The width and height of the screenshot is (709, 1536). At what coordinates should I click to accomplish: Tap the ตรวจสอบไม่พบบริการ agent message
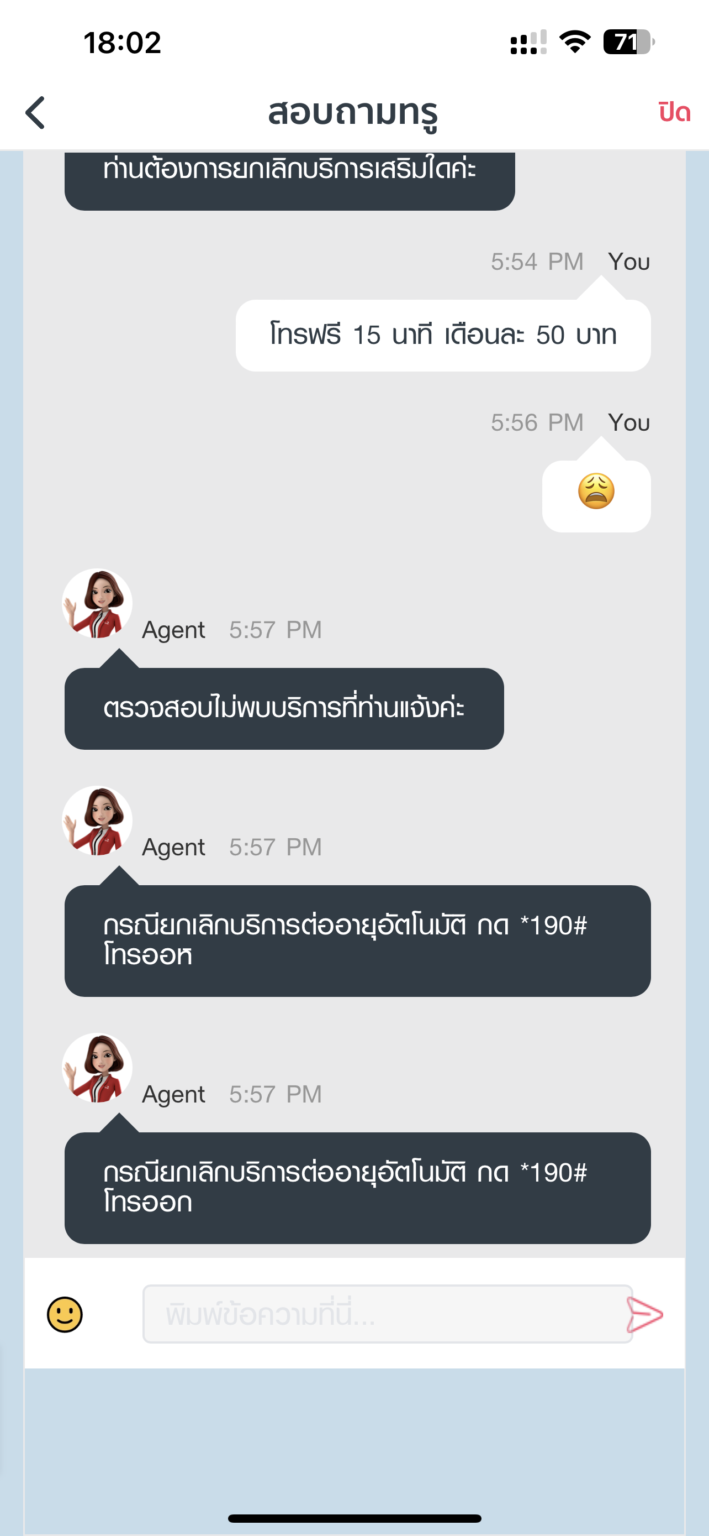[x=284, y=708]
